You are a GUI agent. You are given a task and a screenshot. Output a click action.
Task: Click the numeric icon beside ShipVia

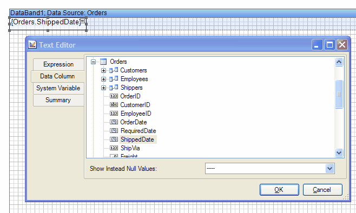click(x=114, y=148)
